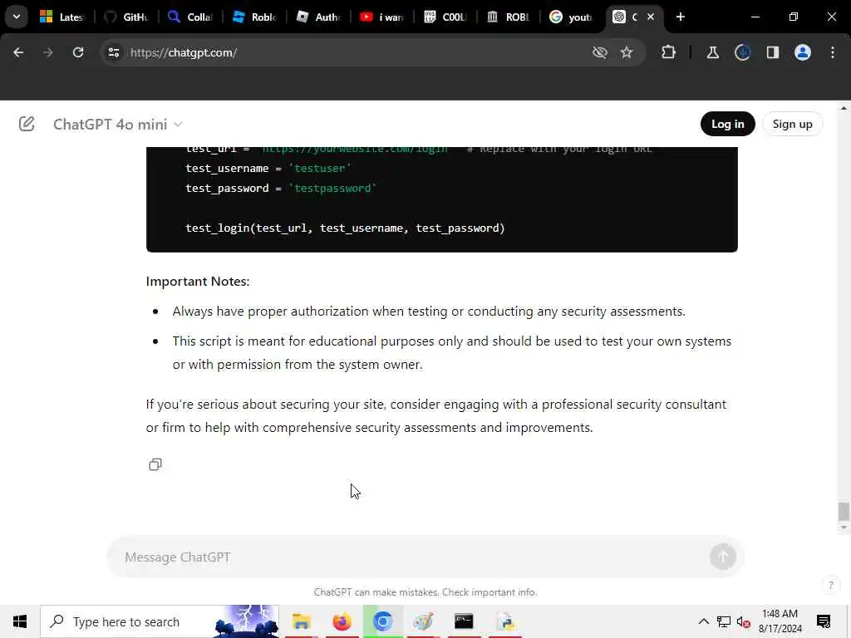Click 'ChatGPT can make mistakes' footer text
The height and width of the screenshot is (638, 851).
point(425,592)
